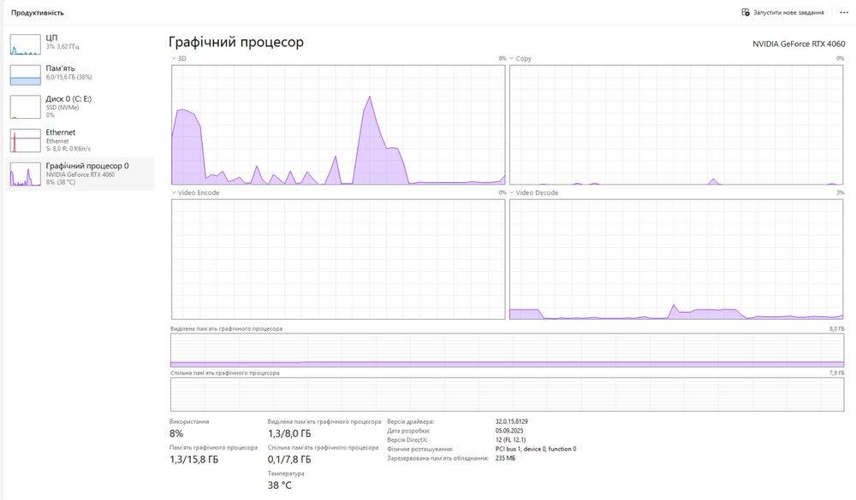Select the Disk 0 mini graph thumbnail
The image size is (856, 500).
point(25,107)
